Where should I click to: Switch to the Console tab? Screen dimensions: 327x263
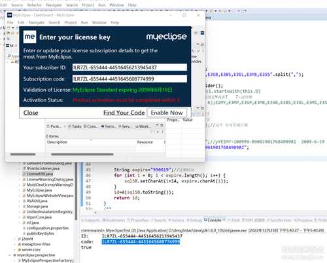[x=213, y=220]
